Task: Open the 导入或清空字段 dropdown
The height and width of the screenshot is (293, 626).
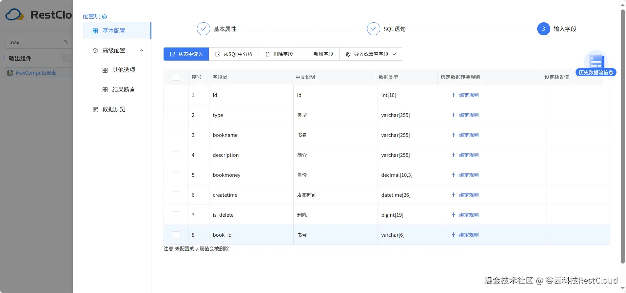Action: [371, 54]
